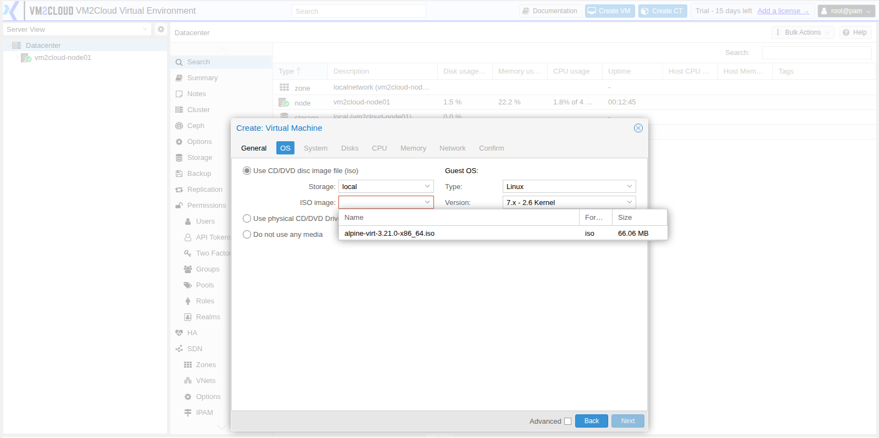
Task: Click the Back button
Action: 592,421
